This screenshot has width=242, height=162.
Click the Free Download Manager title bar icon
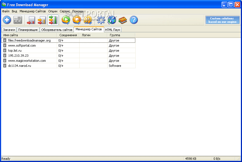4,5
